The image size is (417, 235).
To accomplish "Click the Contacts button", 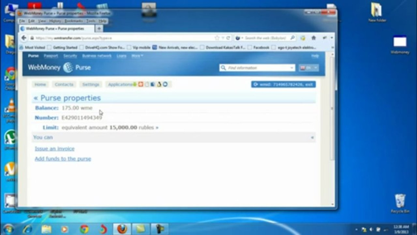I will pos(64,84).
